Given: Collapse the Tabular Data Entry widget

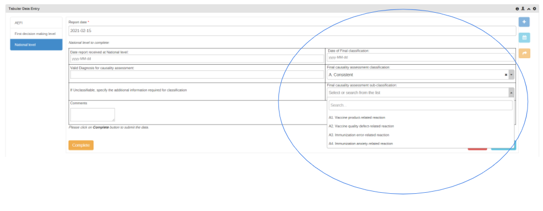Looking at the screenshot, I should 529,9.
